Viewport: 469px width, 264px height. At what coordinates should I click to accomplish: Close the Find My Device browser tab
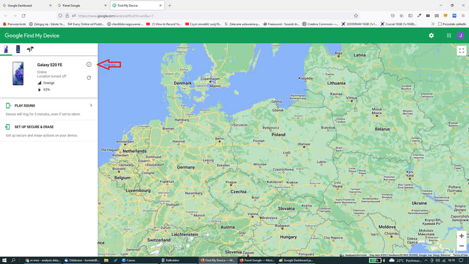(x=160, y=5)
